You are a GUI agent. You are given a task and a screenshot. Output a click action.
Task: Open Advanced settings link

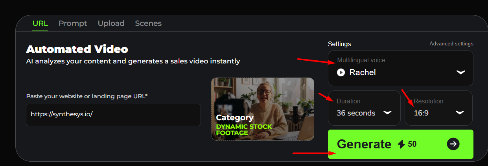pyautogui.click(x=451, y=43)
